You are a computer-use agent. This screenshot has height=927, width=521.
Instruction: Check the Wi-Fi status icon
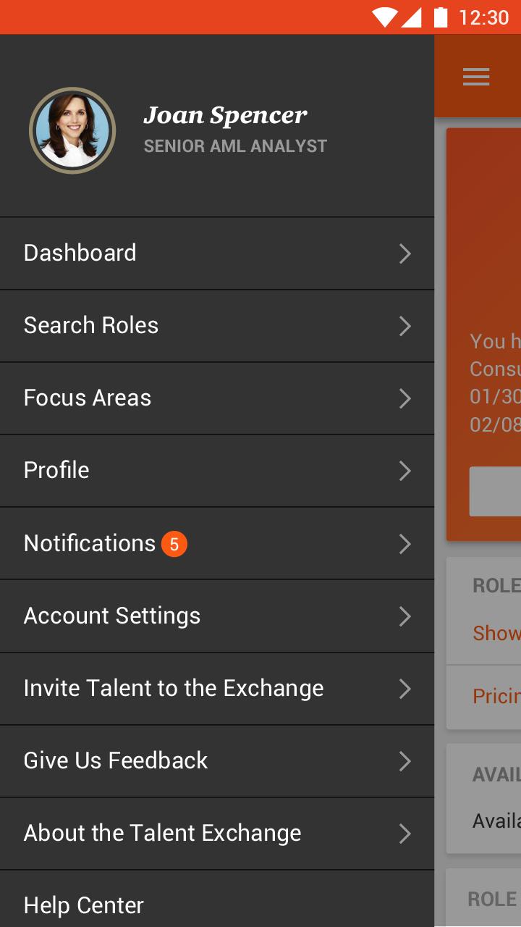(384, 17)
